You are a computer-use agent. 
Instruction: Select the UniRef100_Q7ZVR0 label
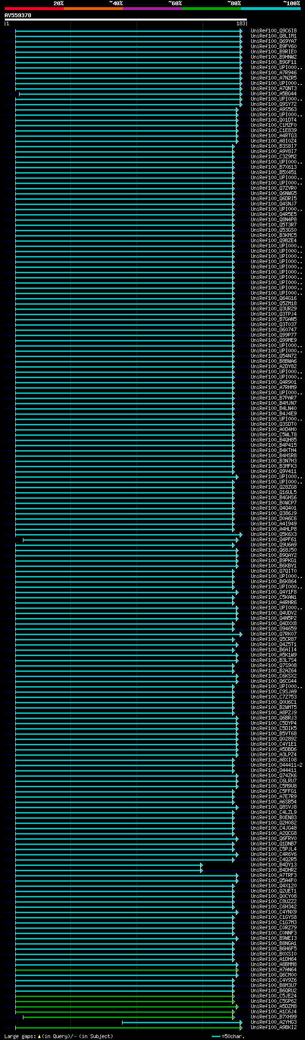point(274,188)
